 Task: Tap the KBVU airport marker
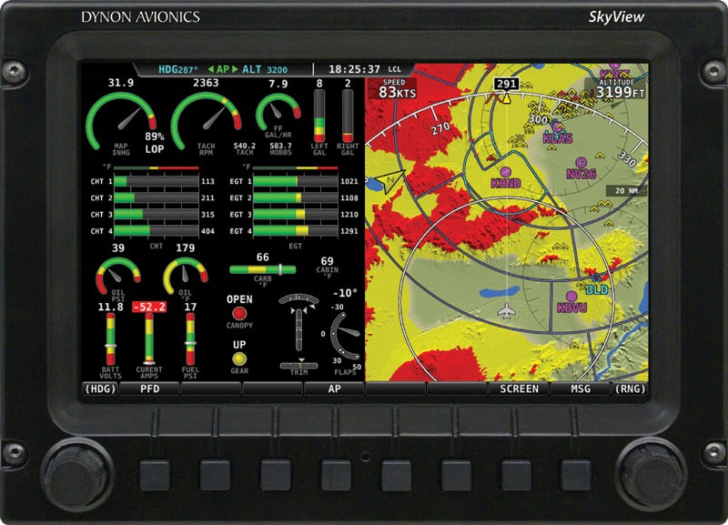tap(571, 296)
